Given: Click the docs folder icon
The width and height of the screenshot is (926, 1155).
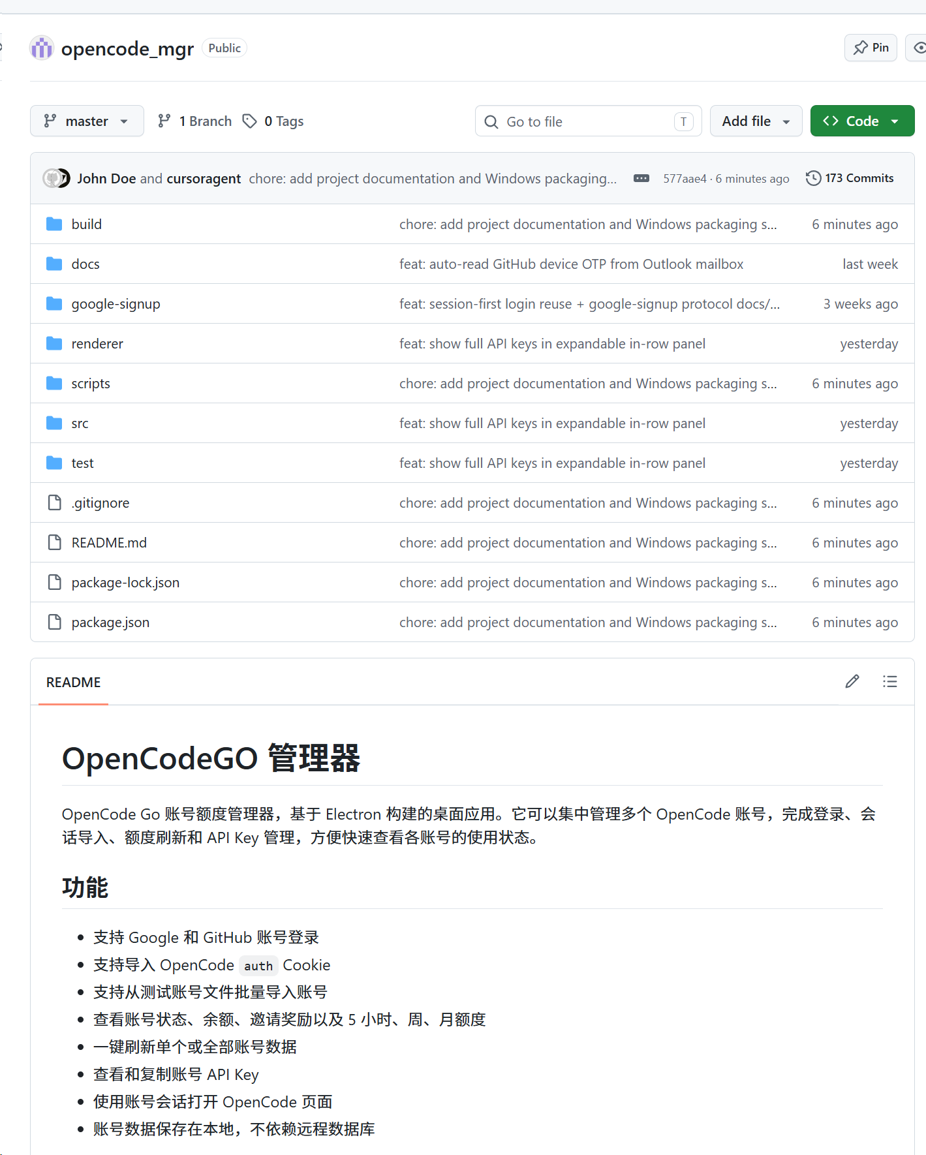Looking at the screenshot, I should point(54,264).
